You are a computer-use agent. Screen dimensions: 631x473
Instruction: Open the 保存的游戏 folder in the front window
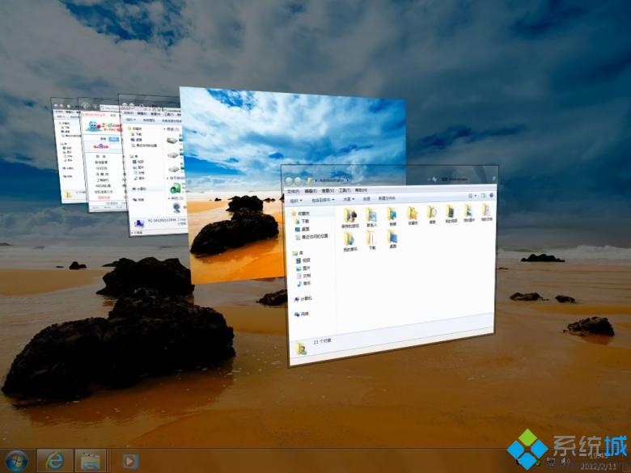[x=349, y=214]
